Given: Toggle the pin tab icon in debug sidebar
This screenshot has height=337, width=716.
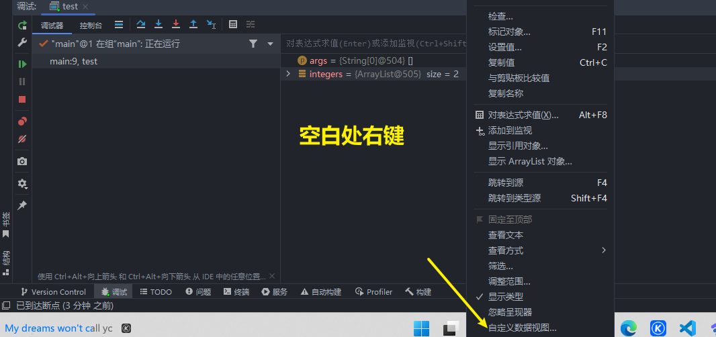Looking at the screenshot, I should (x=22, y=205).
